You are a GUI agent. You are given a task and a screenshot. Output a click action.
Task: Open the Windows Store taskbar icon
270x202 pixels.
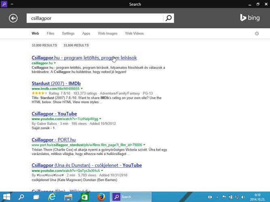[x=85, y=197]
